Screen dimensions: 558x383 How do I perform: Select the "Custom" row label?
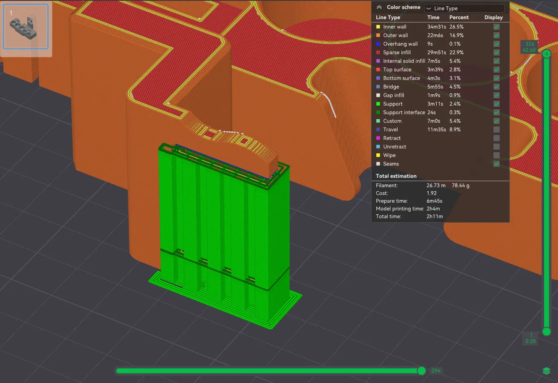(392, 121)
